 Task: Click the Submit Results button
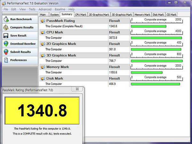coord(20,52)
